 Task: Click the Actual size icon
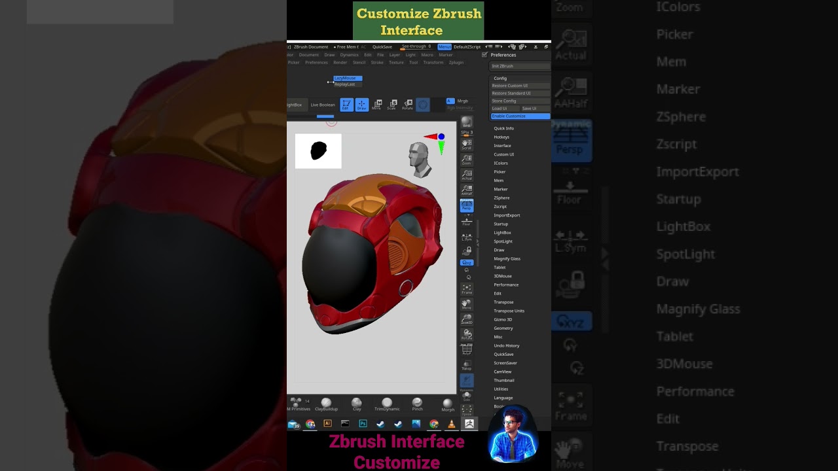click(467, 175)
